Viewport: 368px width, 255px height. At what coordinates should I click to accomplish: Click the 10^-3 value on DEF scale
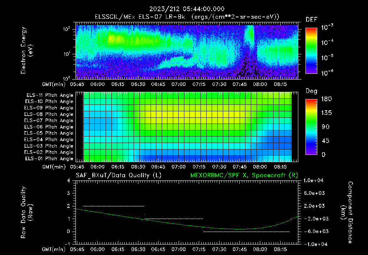click(x=327, y=27)
